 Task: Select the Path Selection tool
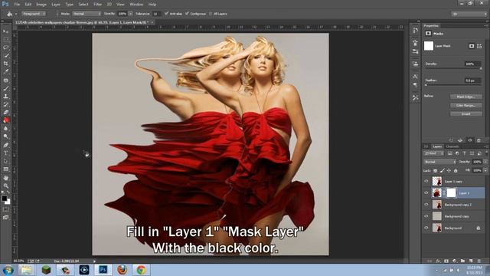5,161
